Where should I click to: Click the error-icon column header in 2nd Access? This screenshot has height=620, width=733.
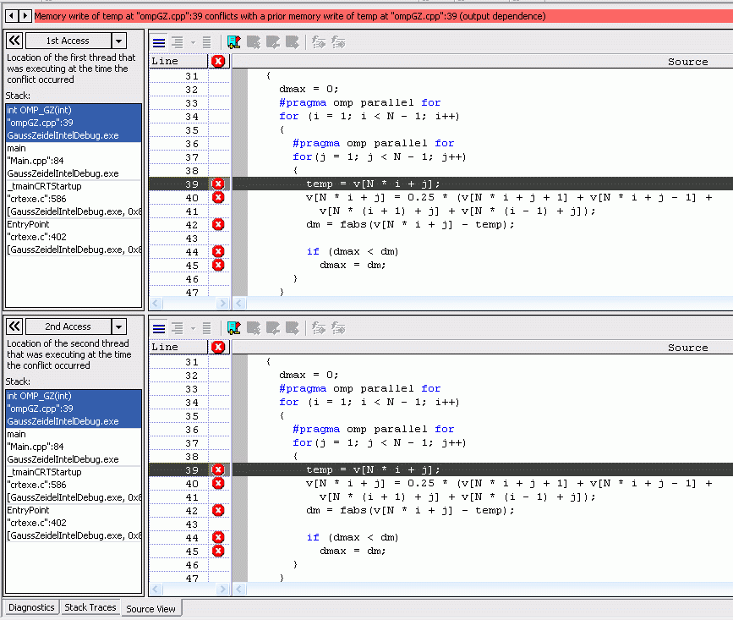tap(218, 347)
